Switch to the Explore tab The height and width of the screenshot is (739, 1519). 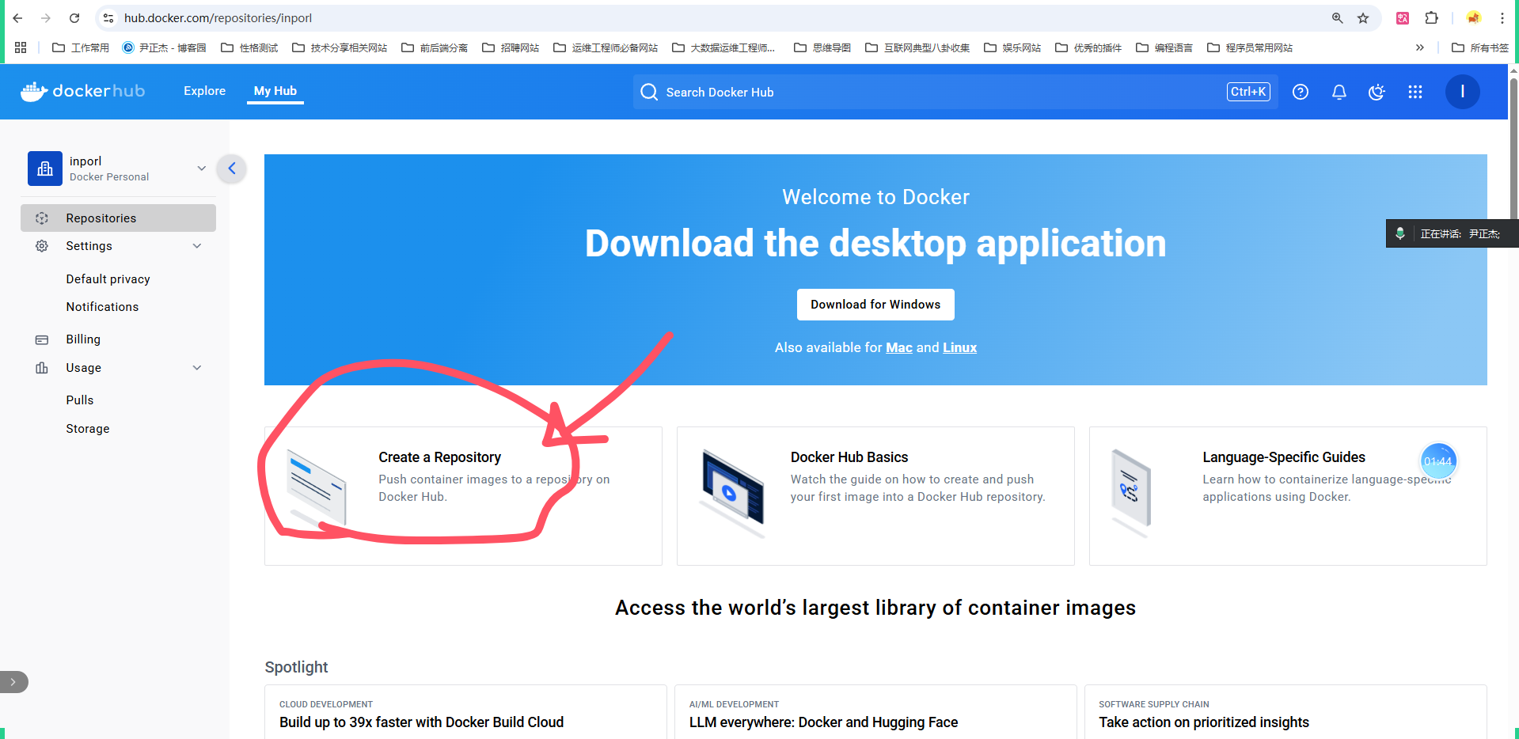(205, 91)
